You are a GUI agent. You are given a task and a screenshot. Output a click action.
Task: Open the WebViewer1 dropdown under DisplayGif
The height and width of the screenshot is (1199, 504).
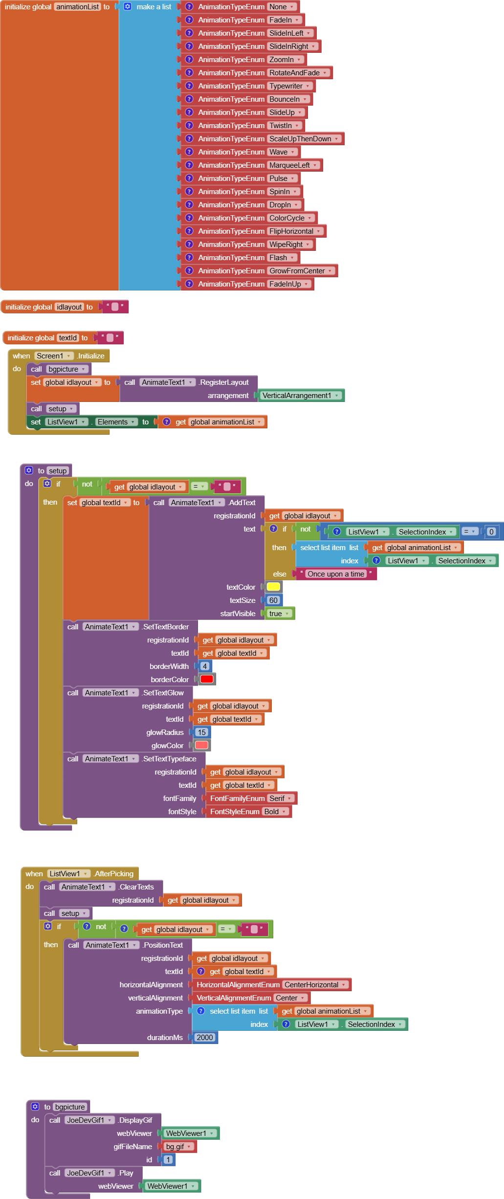click(x=190, y=1133)
